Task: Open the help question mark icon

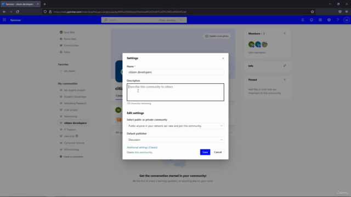Action: point(338,20)
